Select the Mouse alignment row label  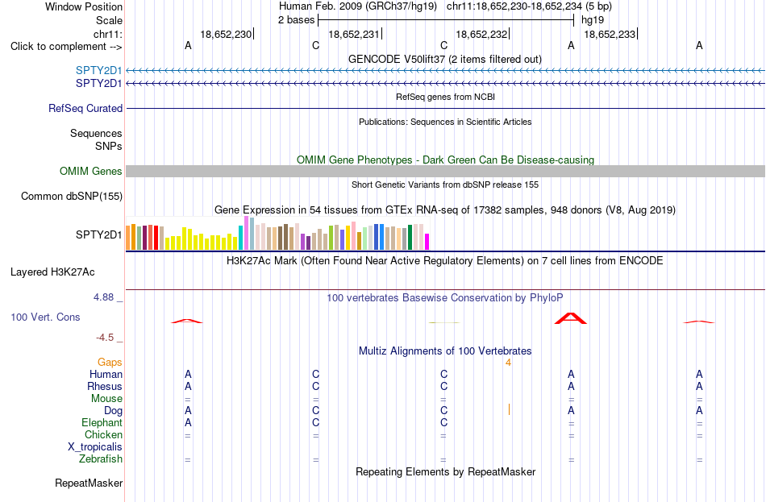106,399
